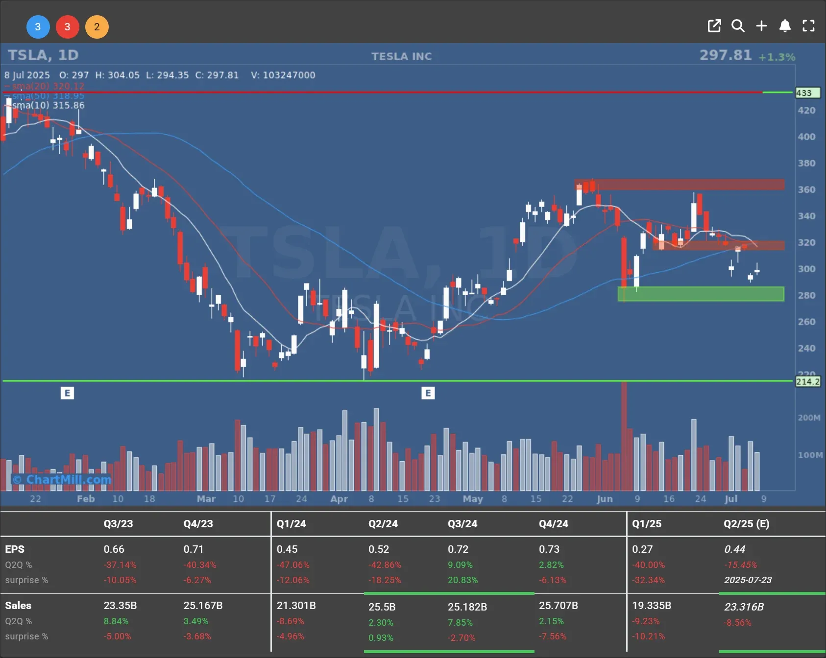
Task: Click the Q1/25 column header
Action: pos(647,524)
